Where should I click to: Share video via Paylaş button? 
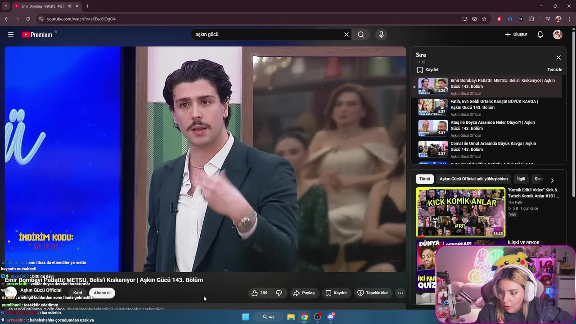(x=304, y=293)
